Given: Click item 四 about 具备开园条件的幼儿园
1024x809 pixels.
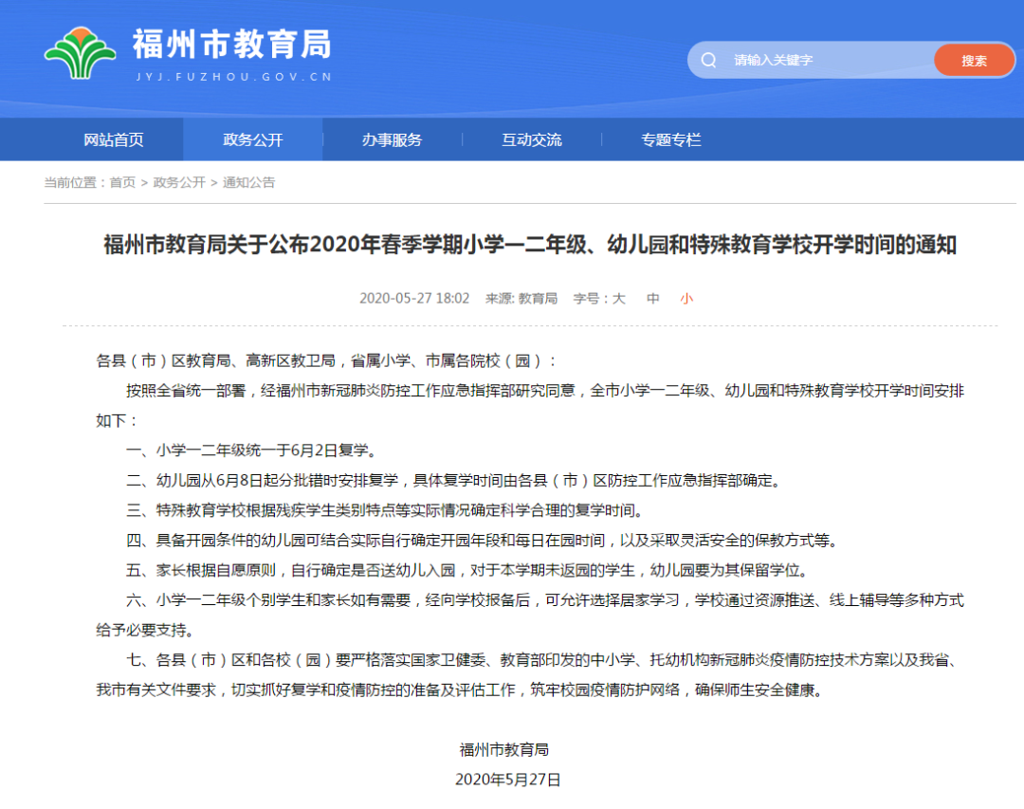Looking at the screenshot, I should 482,541.
